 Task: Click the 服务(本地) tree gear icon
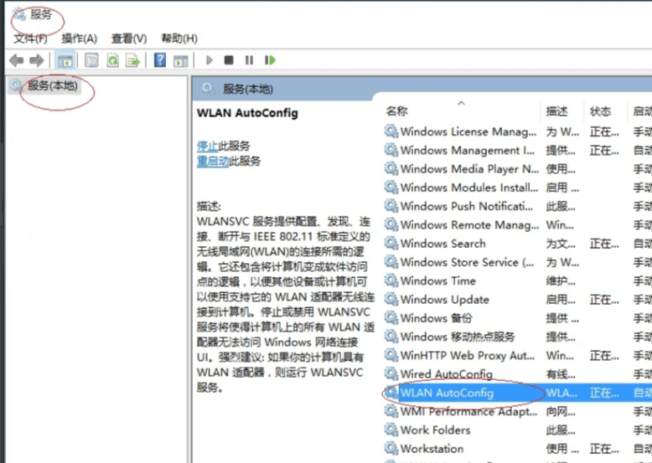point(16,85)
